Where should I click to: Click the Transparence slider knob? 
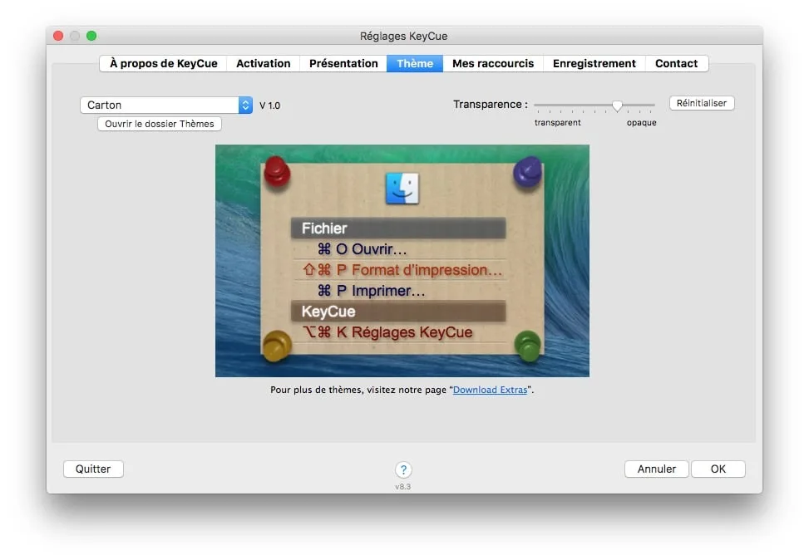coord(617,106)
